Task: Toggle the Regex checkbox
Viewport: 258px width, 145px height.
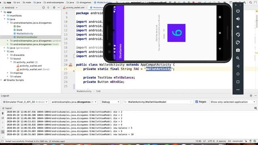Action: [197, 102]
